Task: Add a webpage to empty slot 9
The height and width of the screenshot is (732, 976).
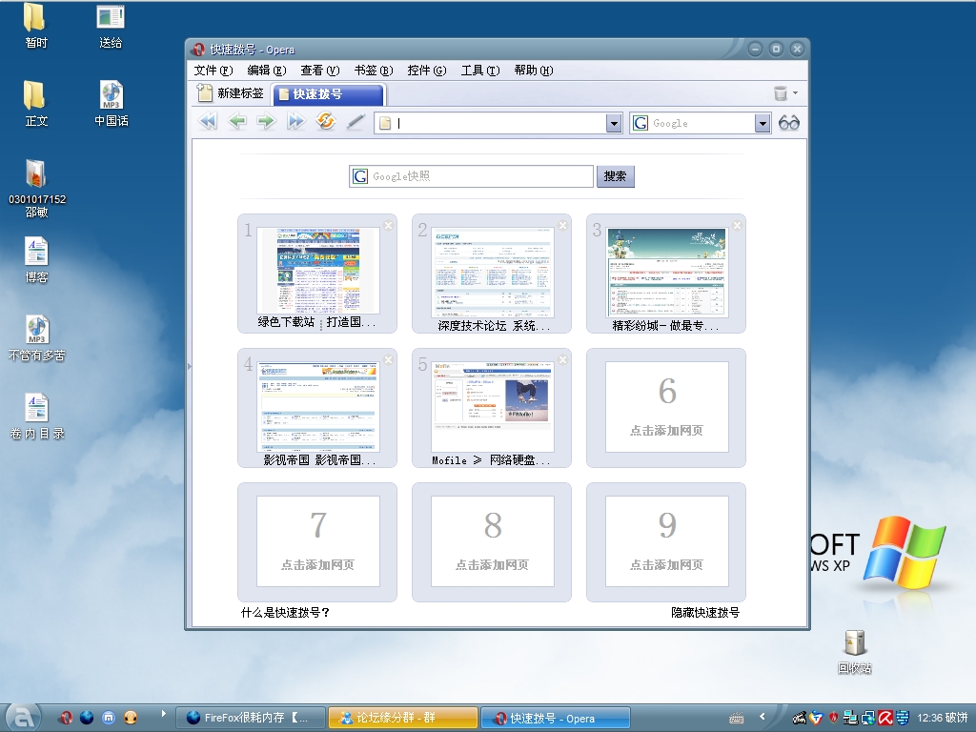Action: [x=666, y=541]
